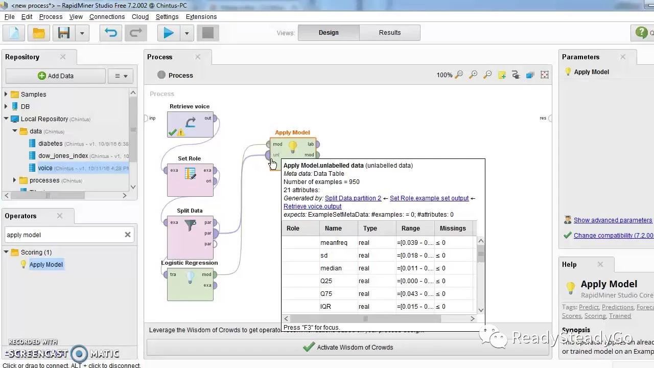Select Apply Model in operators list
Screen dimensions: 654x368
coord(46,264)
